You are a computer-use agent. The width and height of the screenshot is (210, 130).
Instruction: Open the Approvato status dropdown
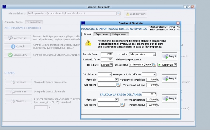tap(175, 65)
